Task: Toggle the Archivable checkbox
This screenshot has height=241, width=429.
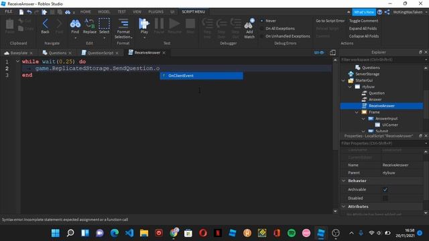Action: [385, 189]
